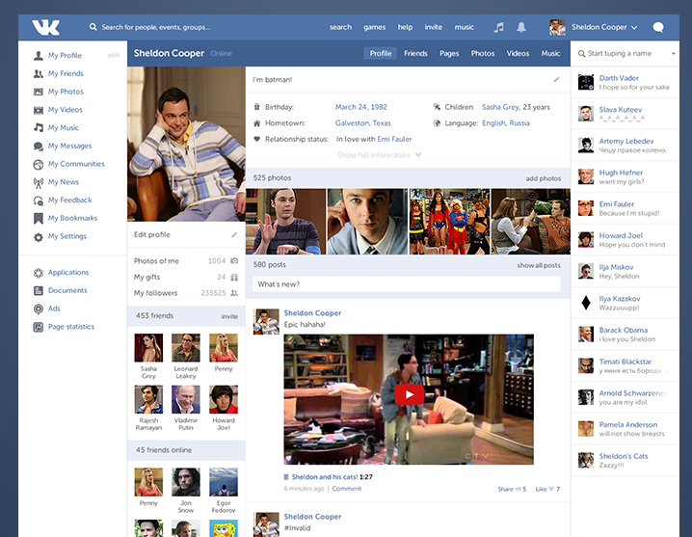
Task: Click the camera icon beside Photos of me
Action: (x=234, y=261)
